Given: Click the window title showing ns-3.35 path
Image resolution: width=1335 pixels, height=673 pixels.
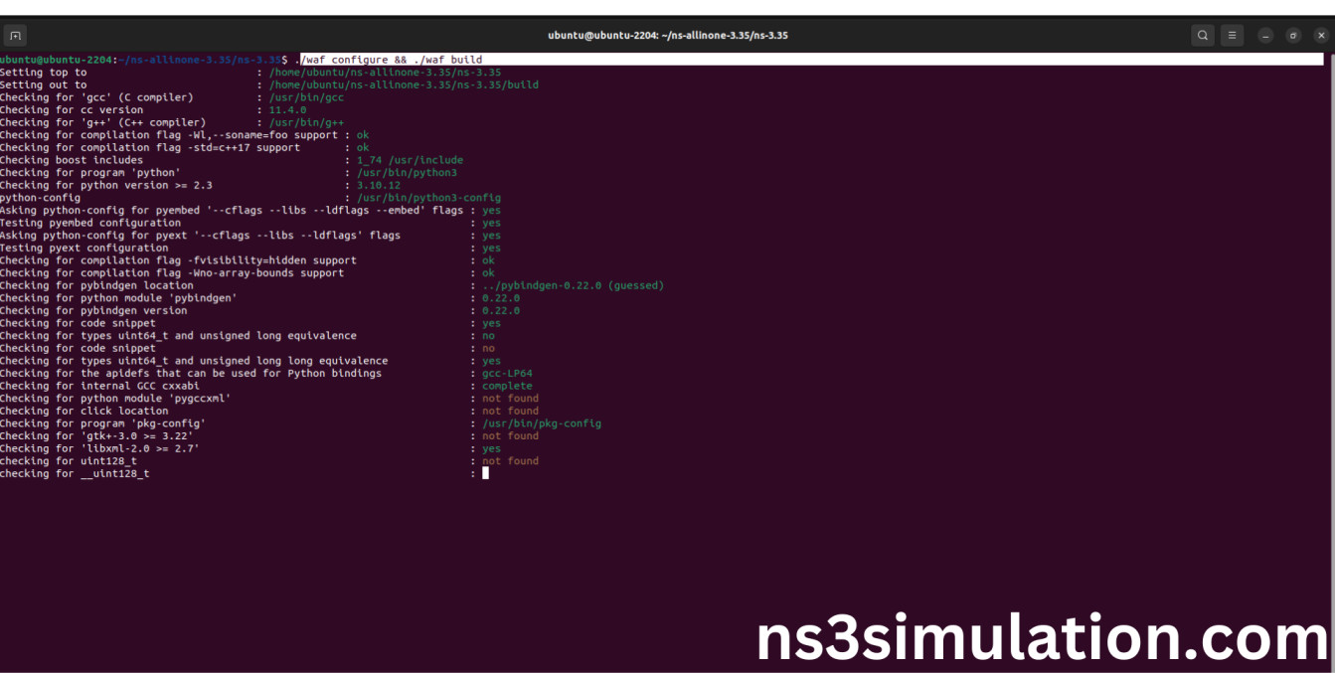Looking at the screenshot, I should 667,36.
